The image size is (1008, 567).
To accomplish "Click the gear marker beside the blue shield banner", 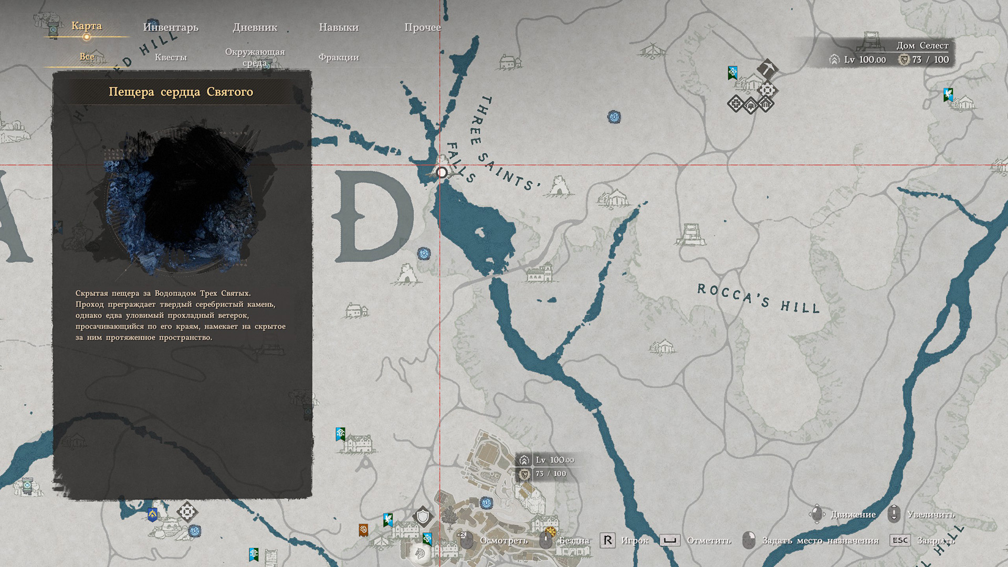I will point(187,511).
